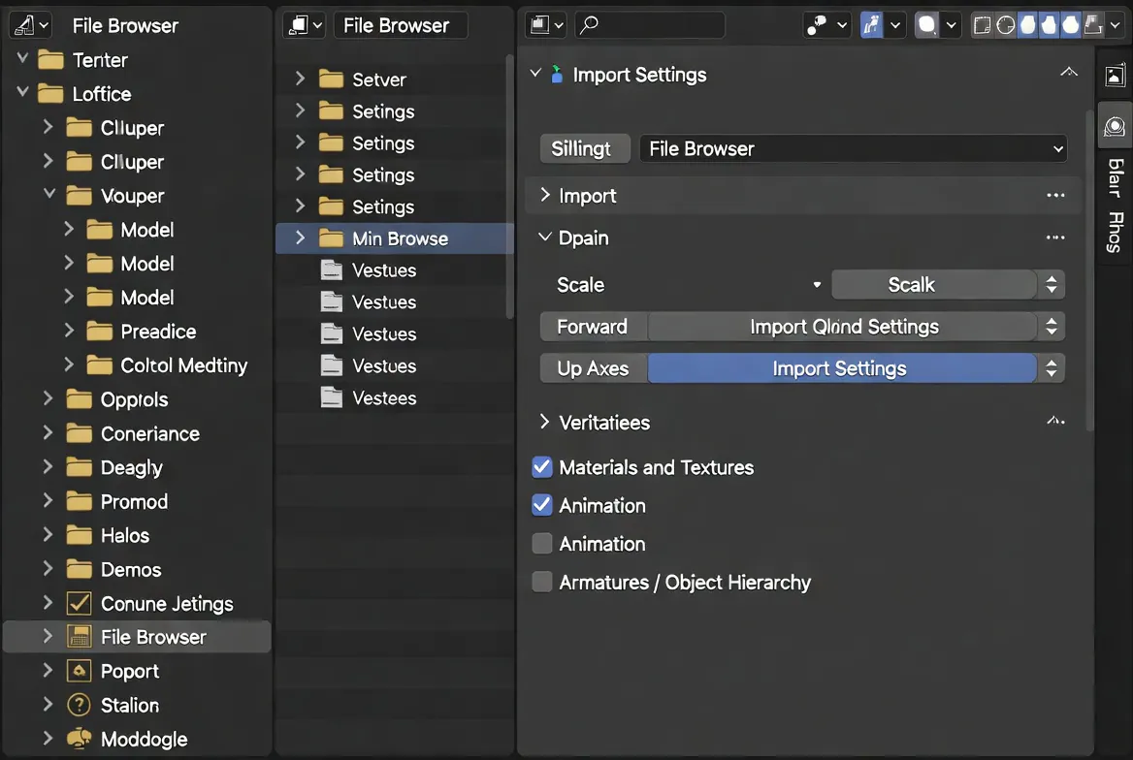1133x760 pixels.
Task: Click the middle panel vertical scrollbar
Action: tap(509, 186)
